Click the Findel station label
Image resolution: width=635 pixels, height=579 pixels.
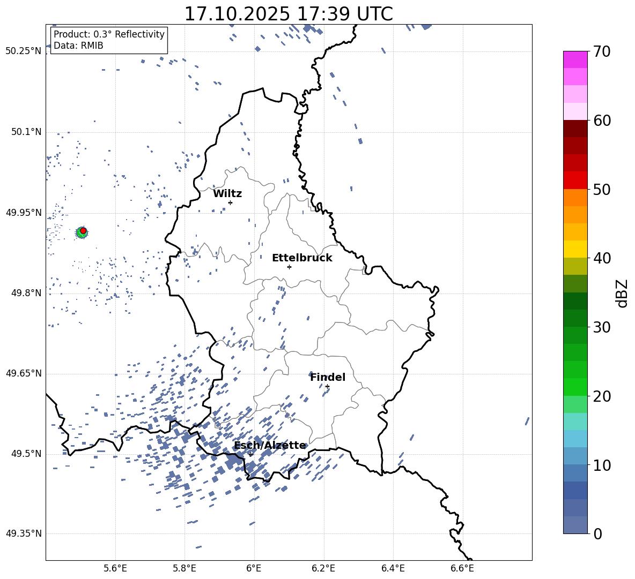(x=328, y=377)
